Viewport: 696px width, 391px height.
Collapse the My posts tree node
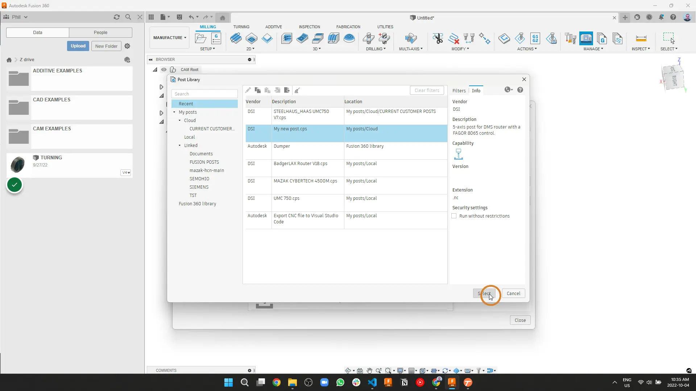click(174, 112)
